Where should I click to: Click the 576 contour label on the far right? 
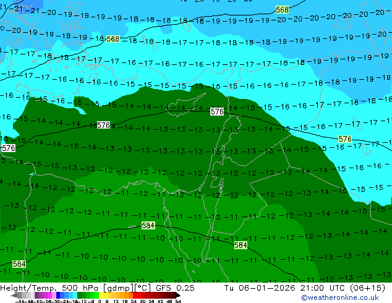345,139
